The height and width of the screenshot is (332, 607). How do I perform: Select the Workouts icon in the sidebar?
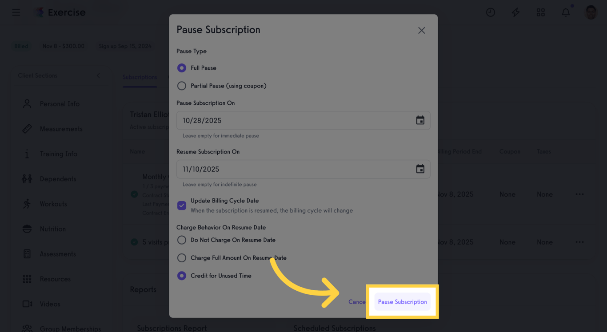coord(27,204)
